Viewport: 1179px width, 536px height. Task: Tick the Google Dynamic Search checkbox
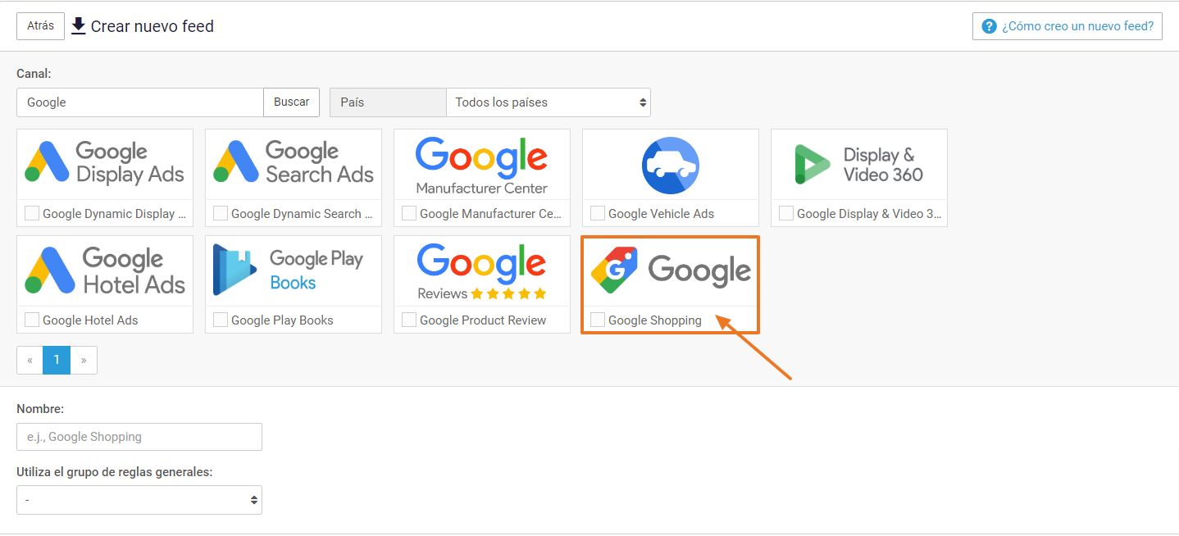pos(221,213)
